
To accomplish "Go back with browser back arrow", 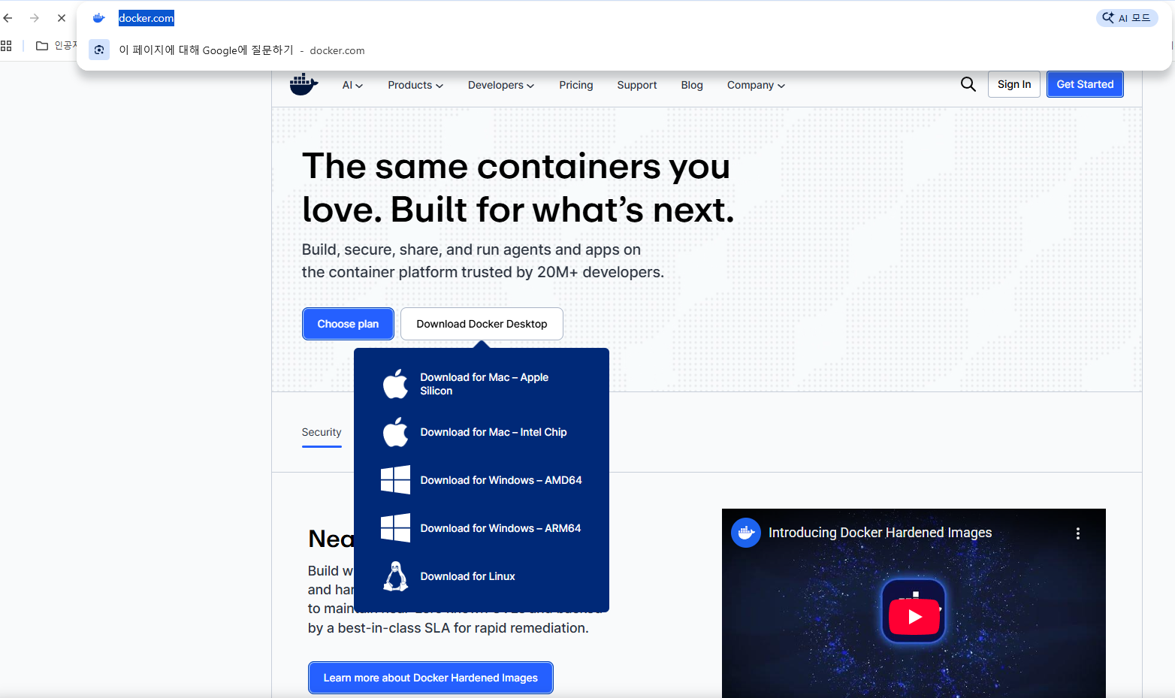I will (8, 18).
